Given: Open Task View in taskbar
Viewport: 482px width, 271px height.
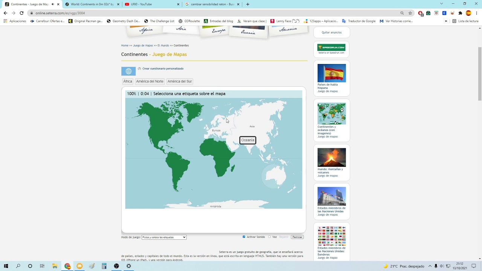Looking at the screenshot, I should 42,266.
